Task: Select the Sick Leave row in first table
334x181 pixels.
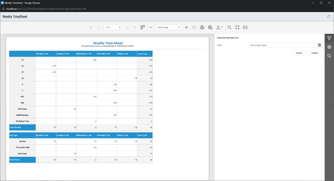Action: coord(81,109)
